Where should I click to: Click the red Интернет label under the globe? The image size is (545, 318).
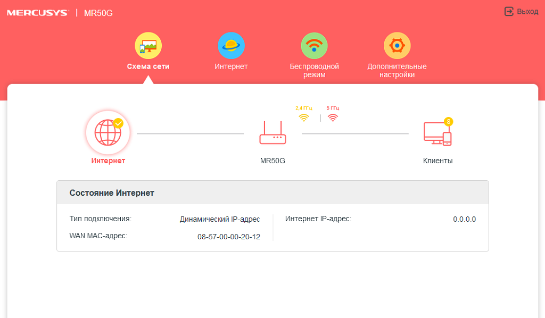pyautogui.click(x=108, y=161)
